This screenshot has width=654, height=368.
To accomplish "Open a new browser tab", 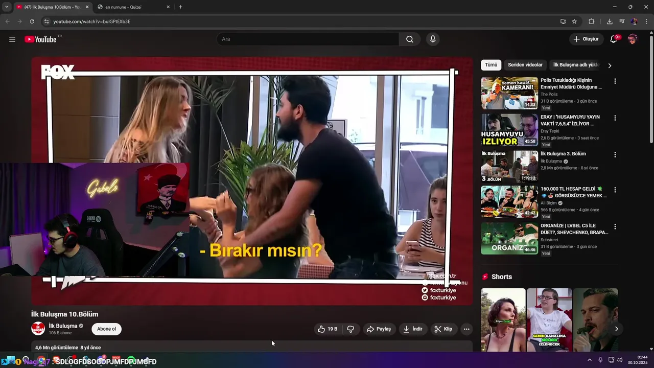I will point(180,7).
